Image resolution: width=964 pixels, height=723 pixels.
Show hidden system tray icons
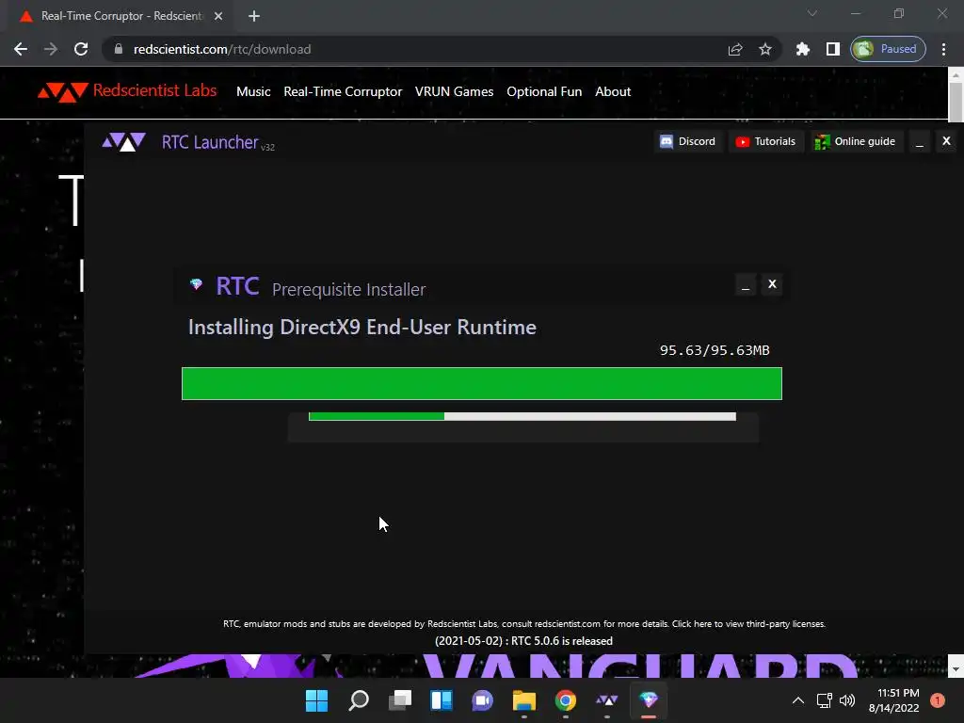(798, 700)
